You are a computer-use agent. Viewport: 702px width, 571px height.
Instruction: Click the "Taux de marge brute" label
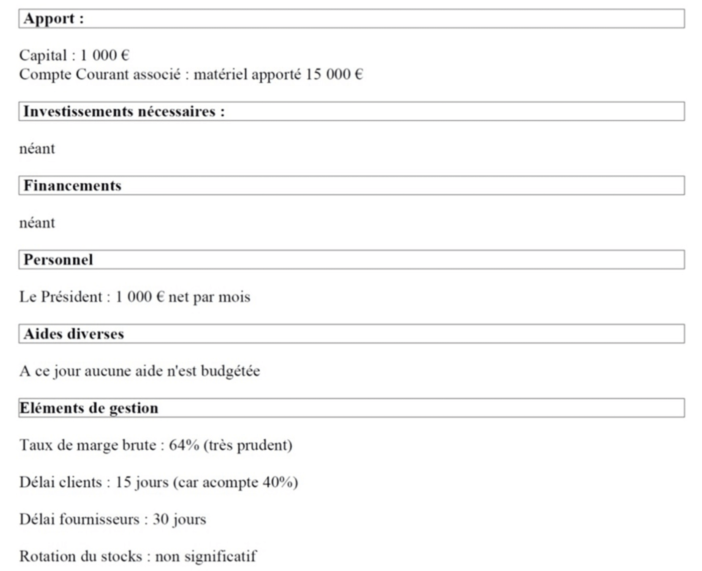click(88, 445)
